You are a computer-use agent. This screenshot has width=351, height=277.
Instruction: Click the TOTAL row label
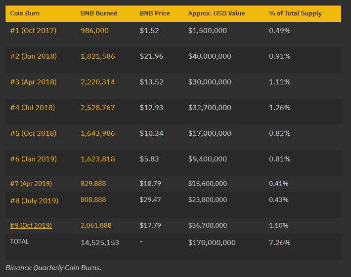click(x=19, y=241)
